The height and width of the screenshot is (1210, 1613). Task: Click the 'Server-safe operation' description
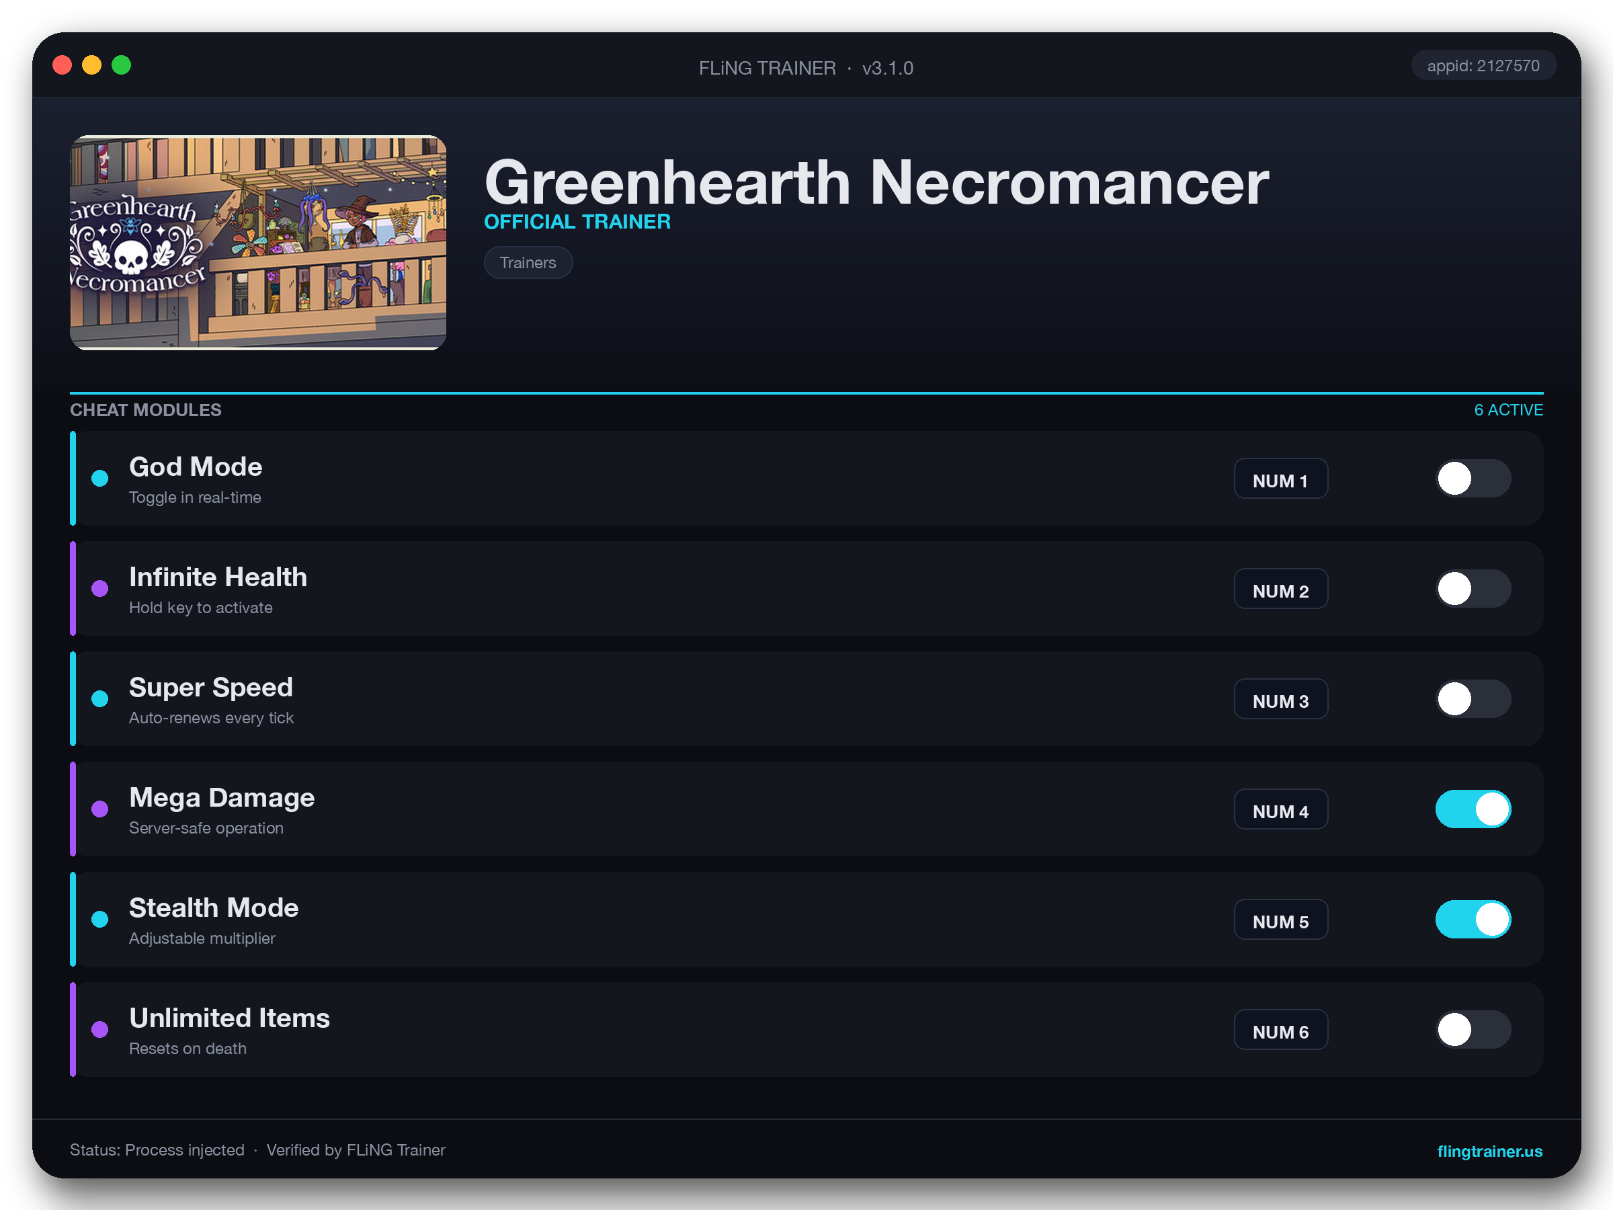click(206, 828)
